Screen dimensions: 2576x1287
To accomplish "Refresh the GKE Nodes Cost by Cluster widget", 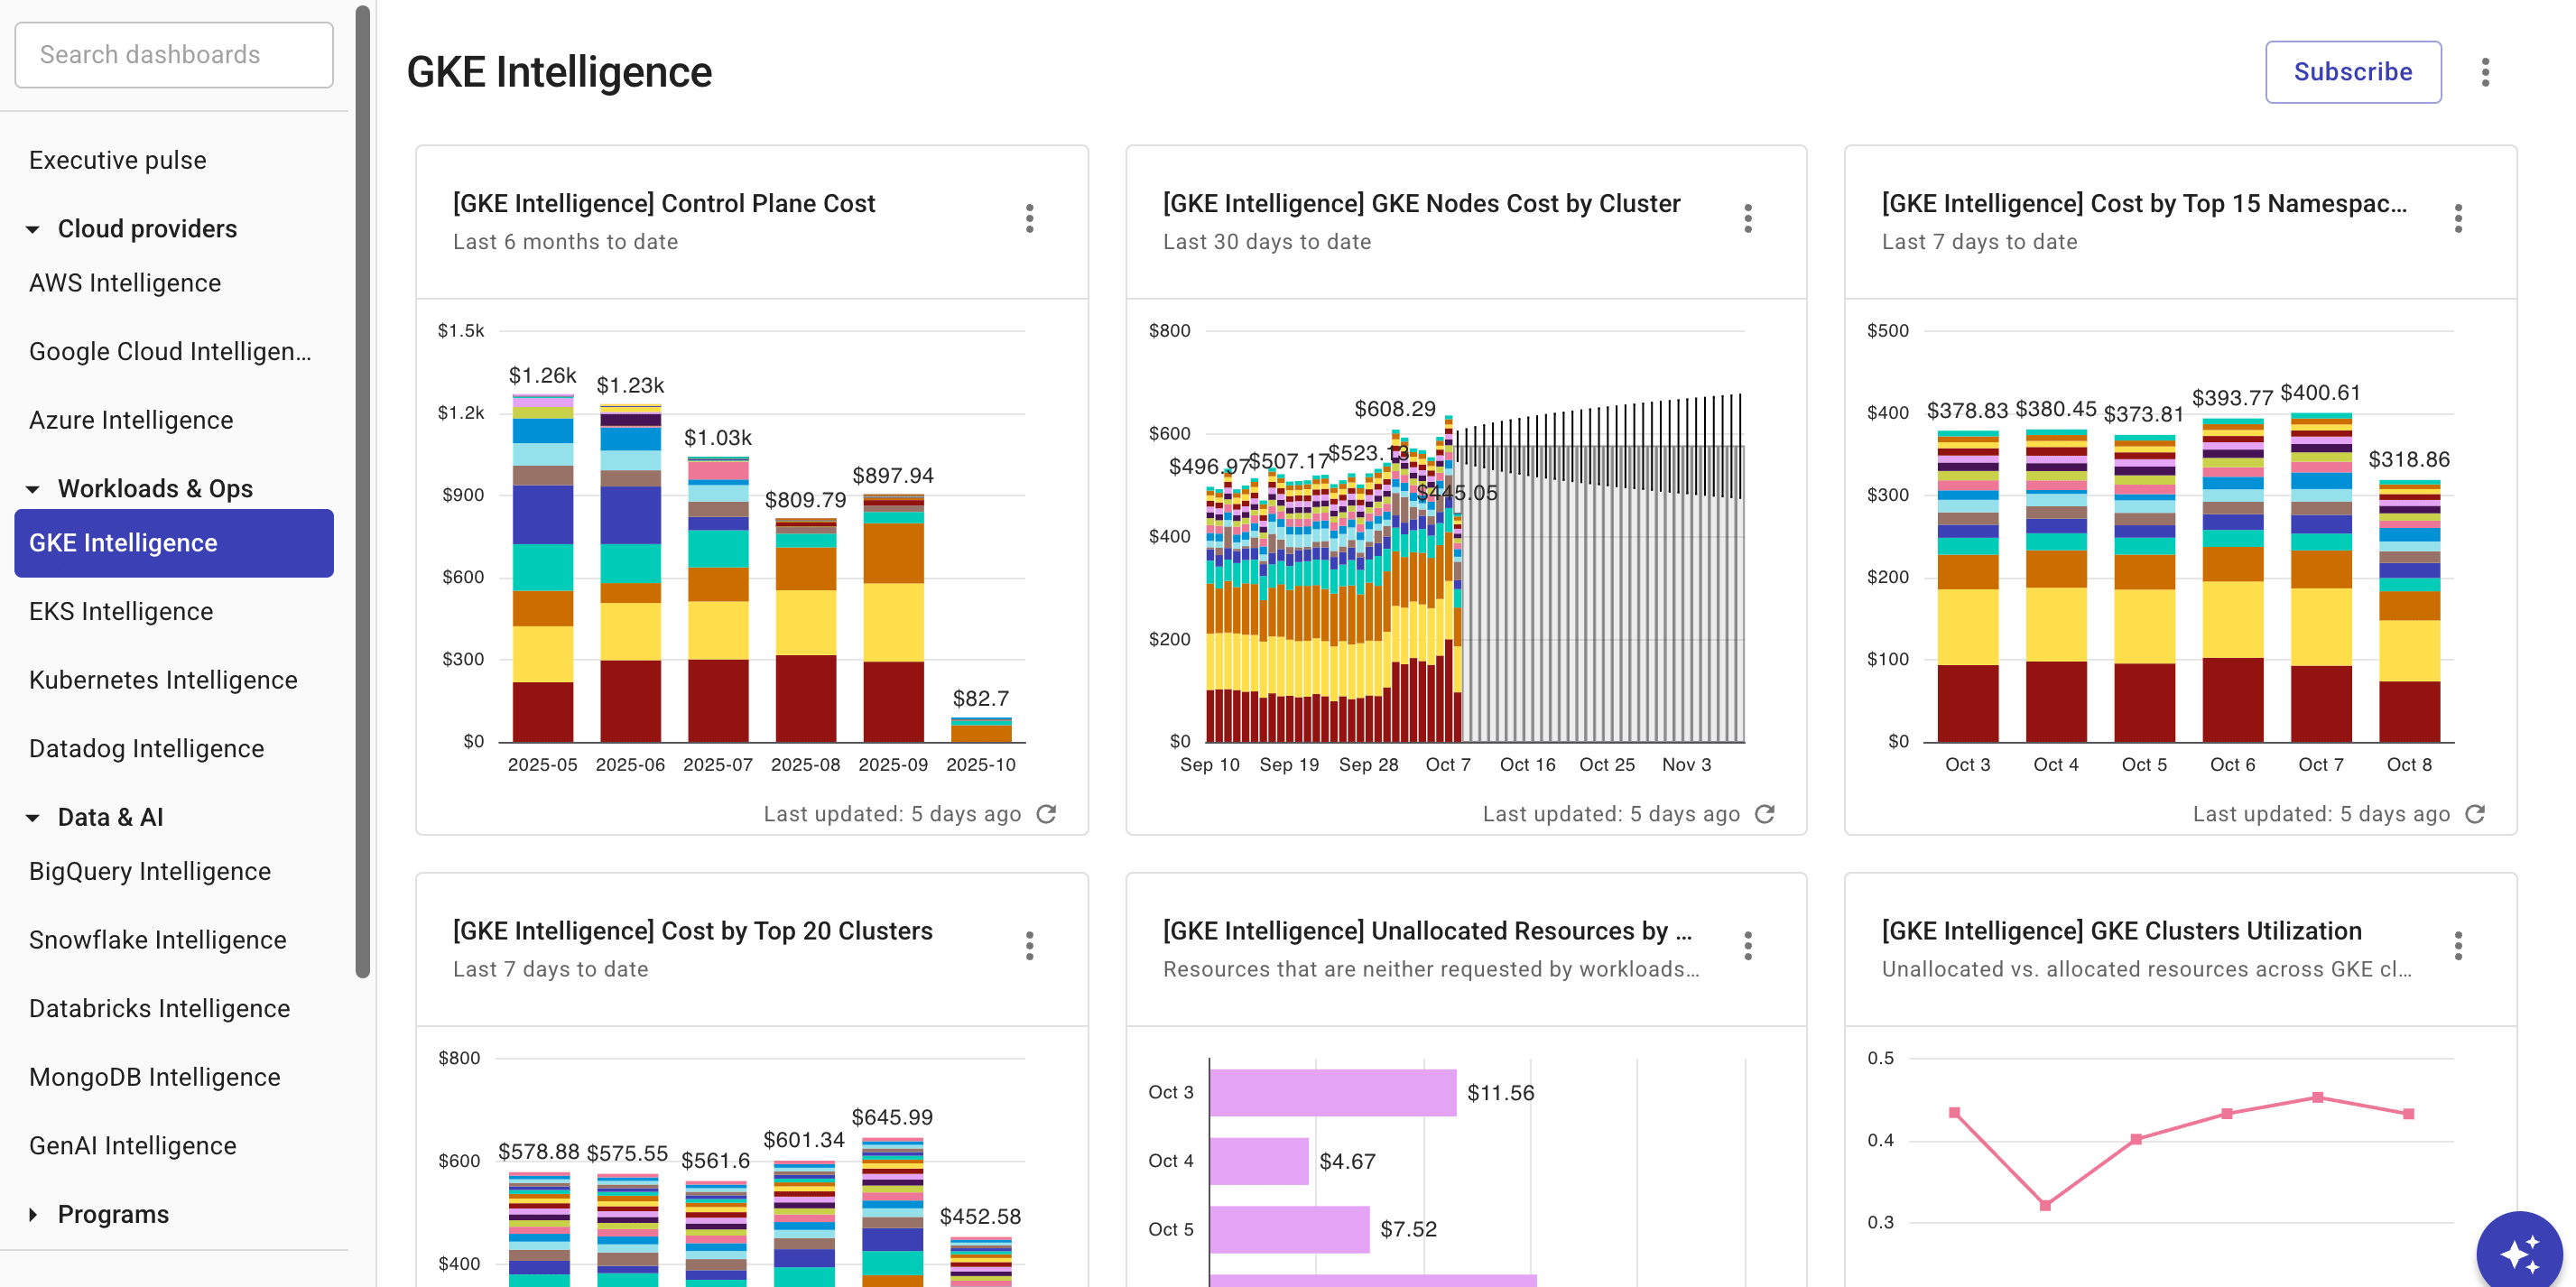I will [x=1765, y=814].
